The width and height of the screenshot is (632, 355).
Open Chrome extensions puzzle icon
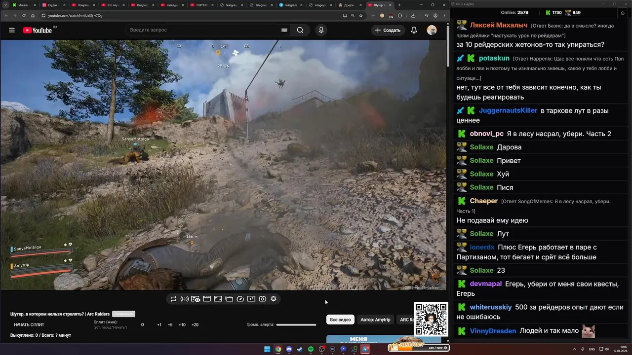[400, 15]
